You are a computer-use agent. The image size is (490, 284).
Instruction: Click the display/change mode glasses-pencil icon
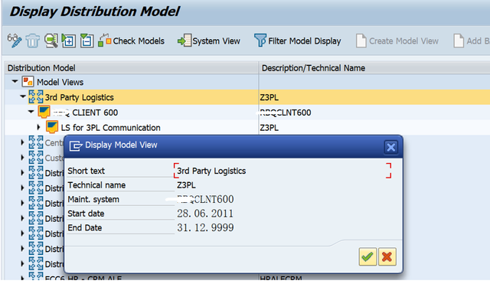tap(15, 41)
